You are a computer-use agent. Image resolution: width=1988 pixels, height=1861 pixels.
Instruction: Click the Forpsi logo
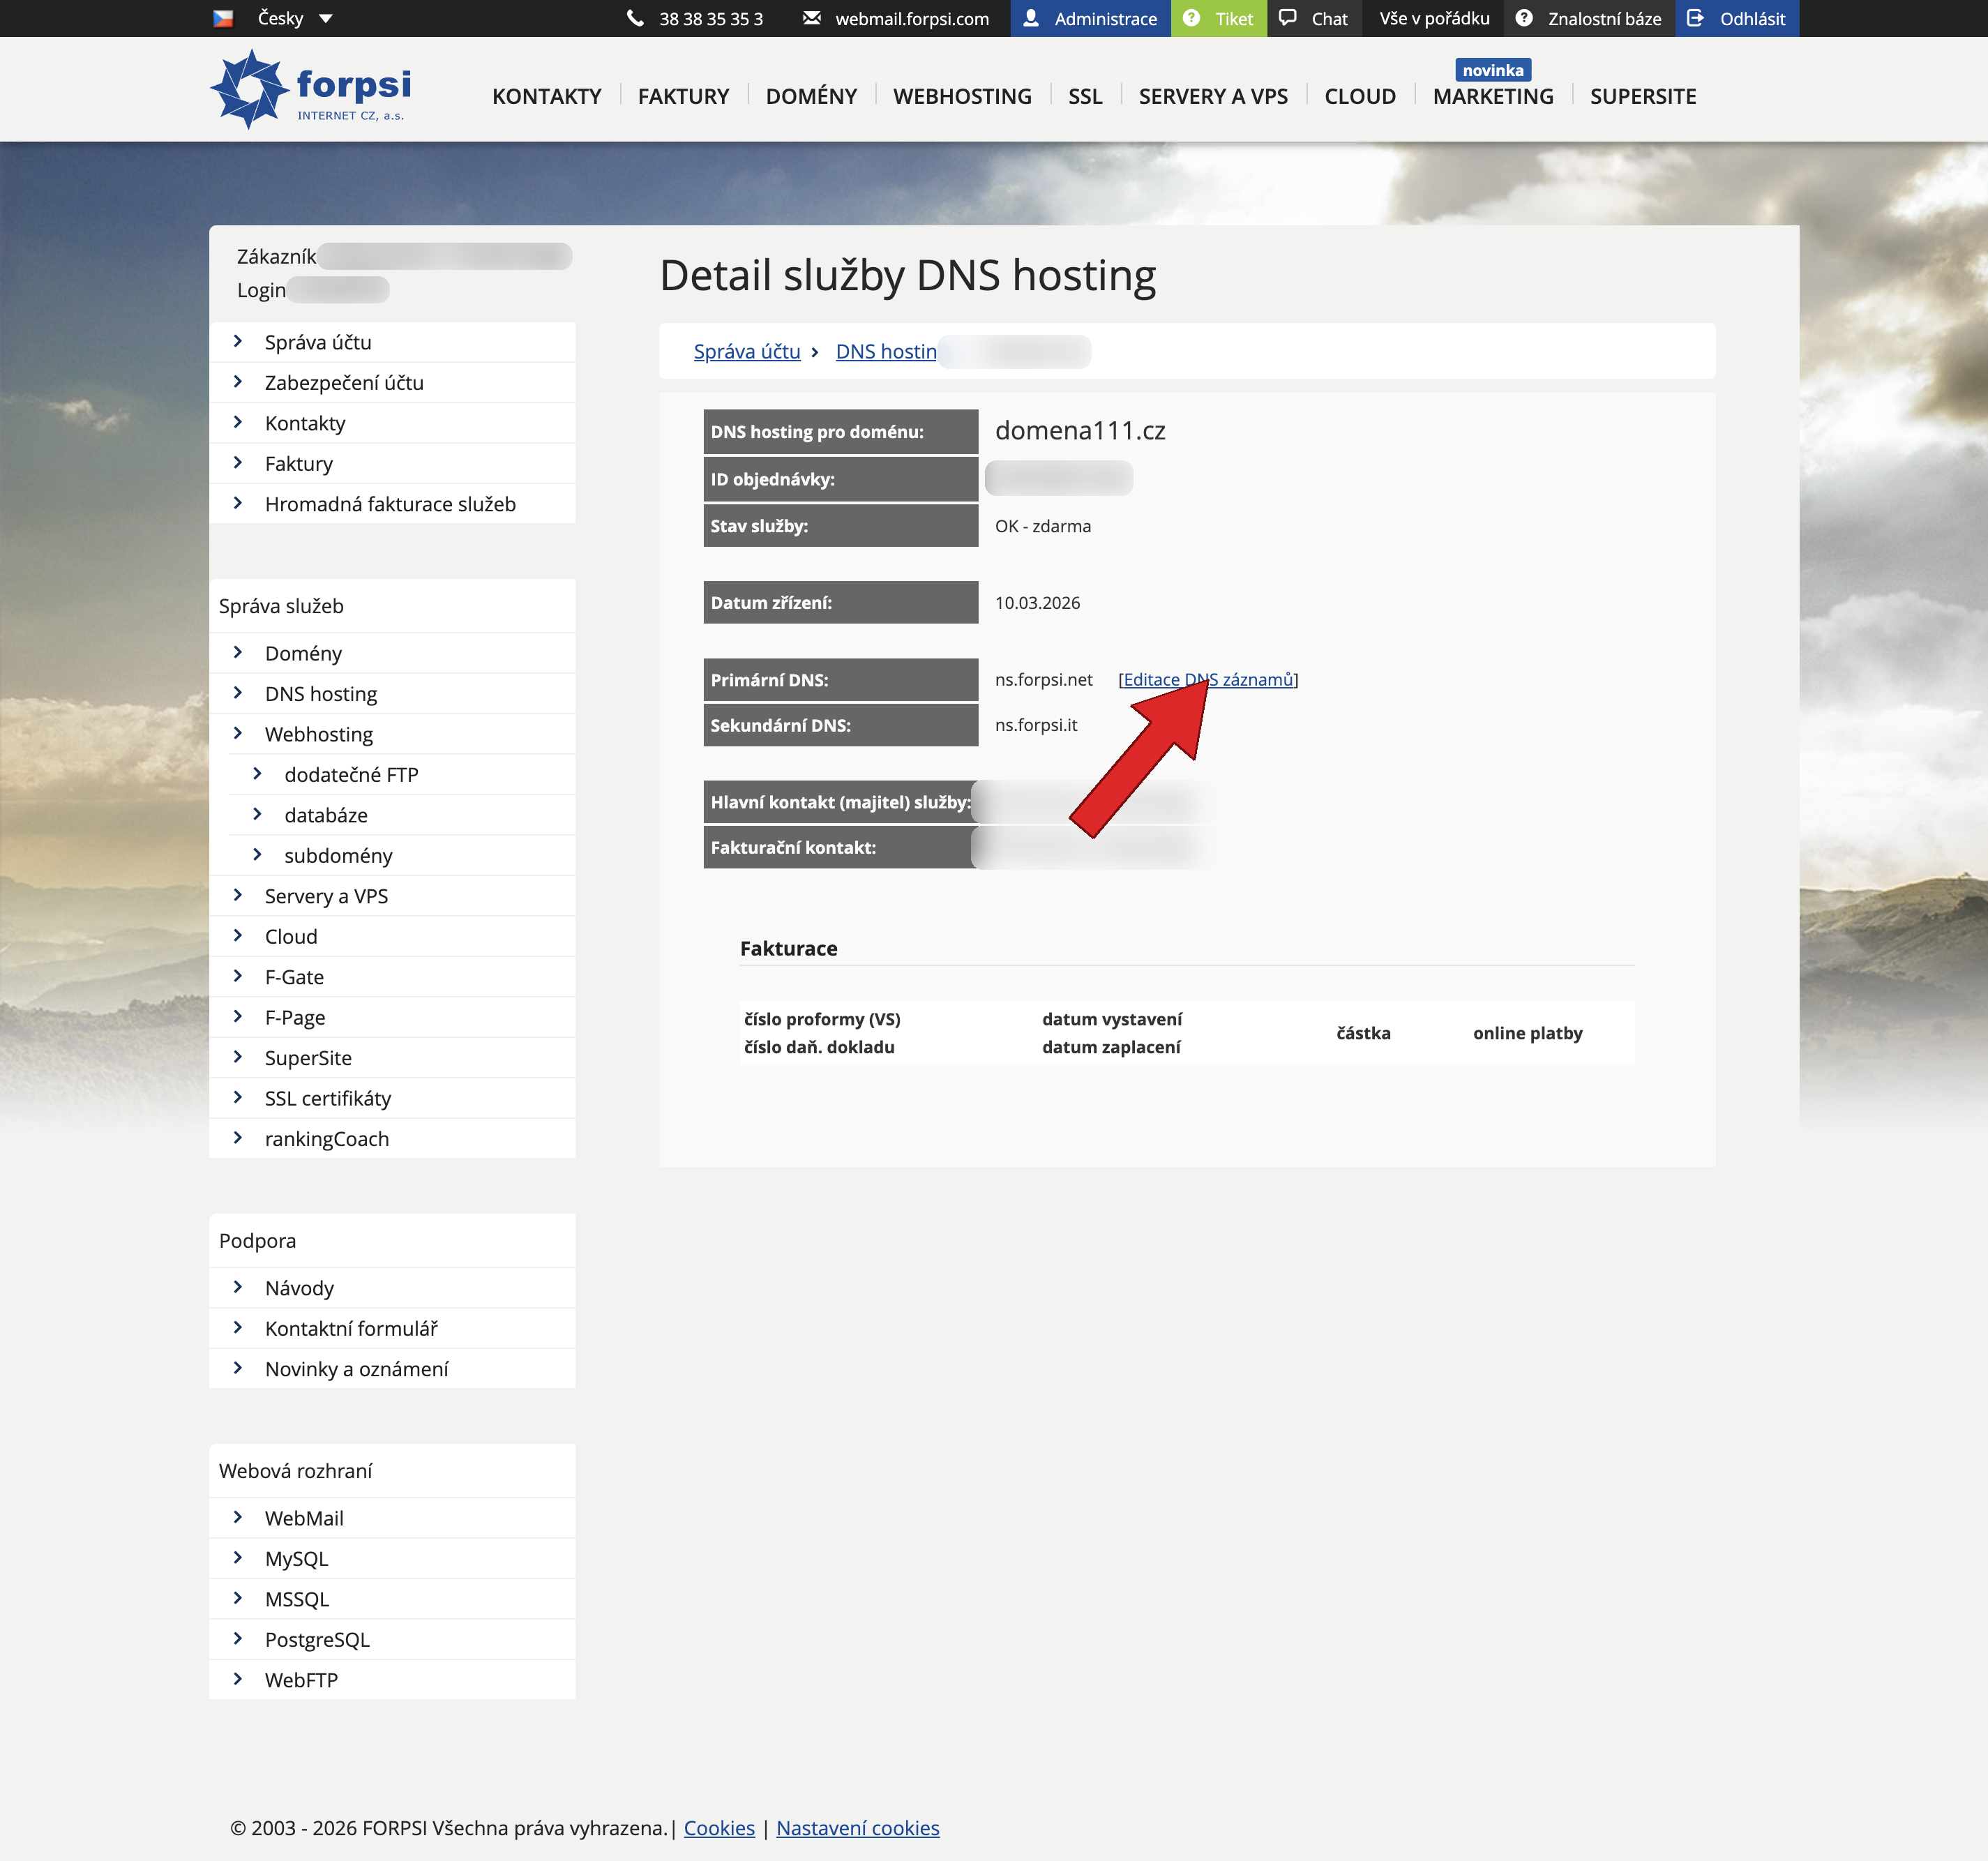(310, 88)
